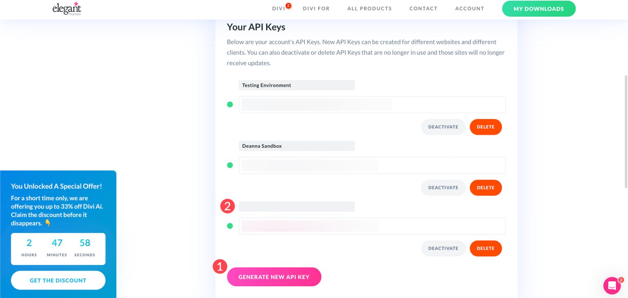The width and height of the screenshot is (628, 298).
Task: Click the green status dot on the unnamed key
Action: pyautogui.click(x=230, y=226)
